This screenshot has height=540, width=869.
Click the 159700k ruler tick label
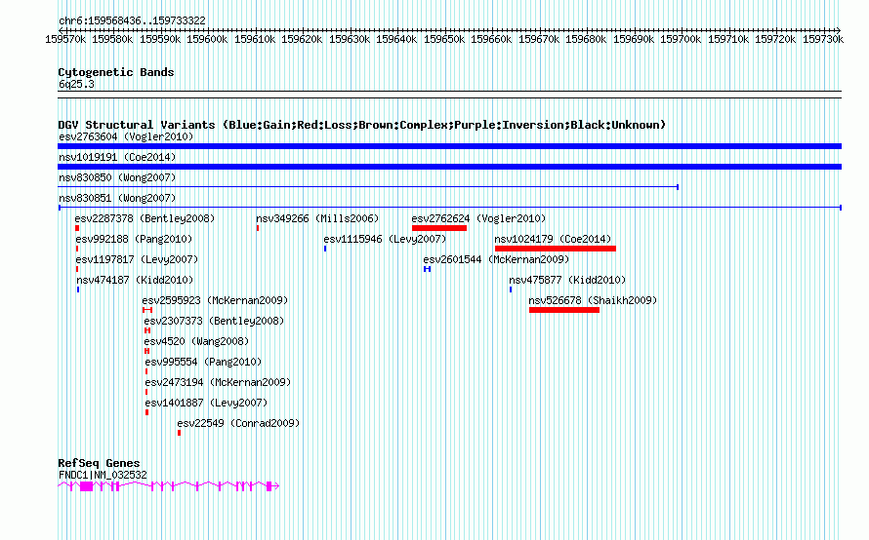pyautogui.click(x=681, y=39)
